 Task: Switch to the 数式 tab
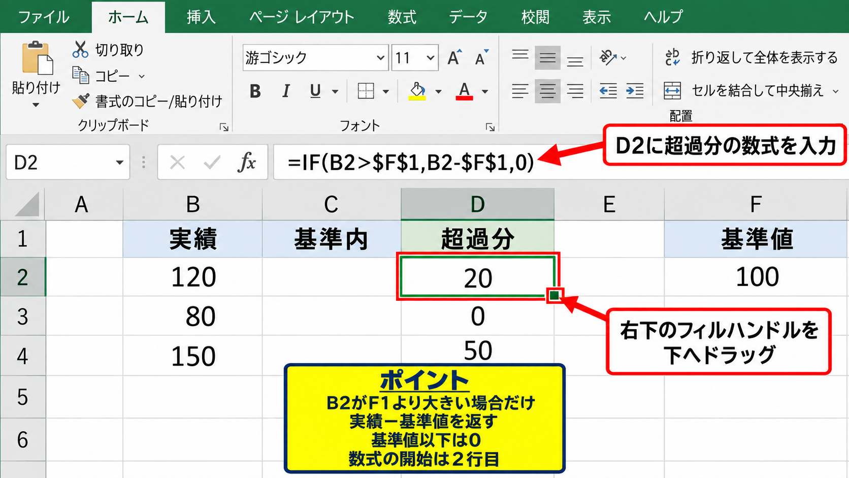pyautogui.click(x=402, y=17)
